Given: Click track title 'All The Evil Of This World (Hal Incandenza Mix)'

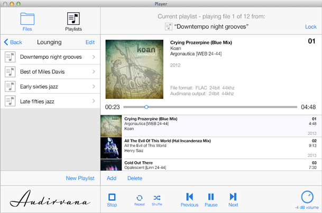Looking at the screenshot, I should coord(168,141).
